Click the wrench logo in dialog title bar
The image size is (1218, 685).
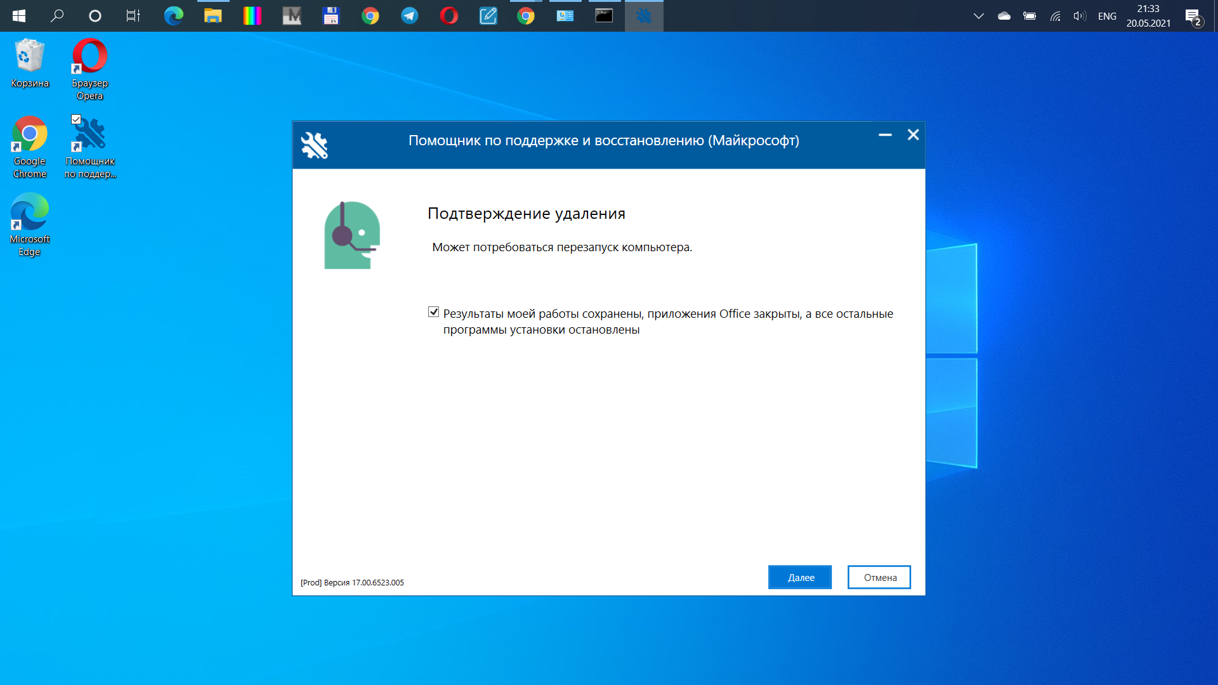click(314, 145)
